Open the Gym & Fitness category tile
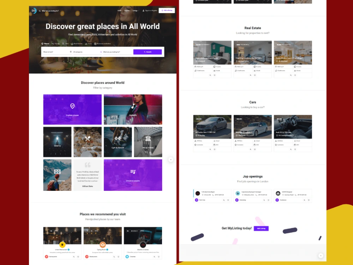Image resolution: width=353 pixels, height=265 pixels. (x=118, y=142)
